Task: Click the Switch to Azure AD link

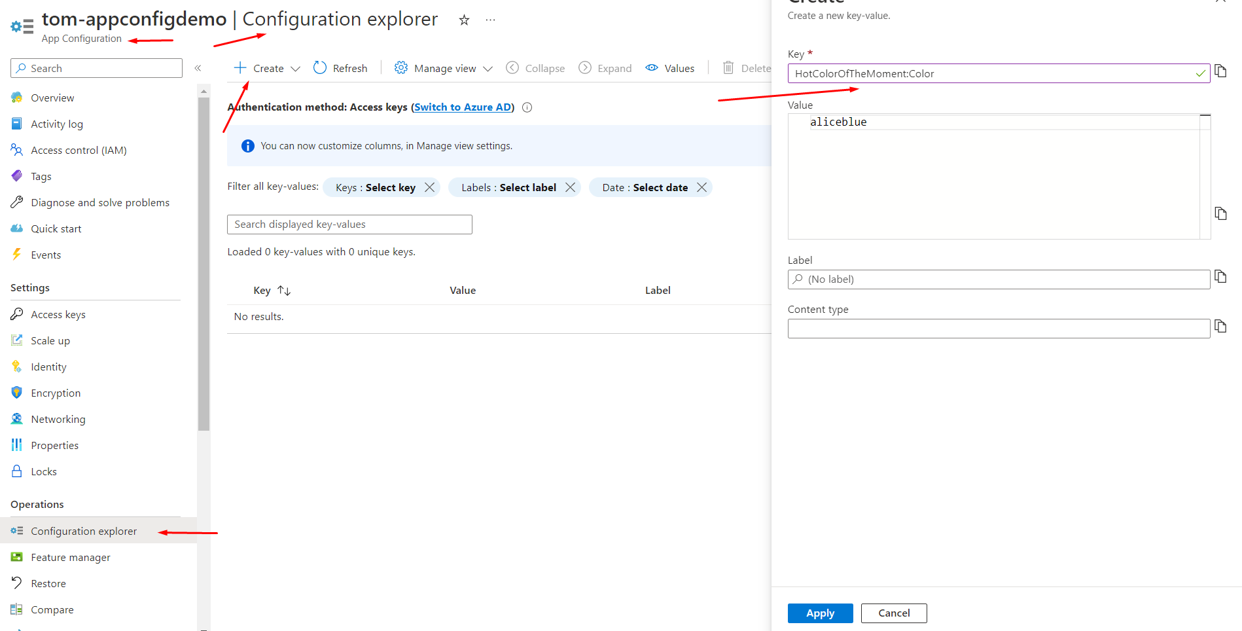Action: (462, 107)
